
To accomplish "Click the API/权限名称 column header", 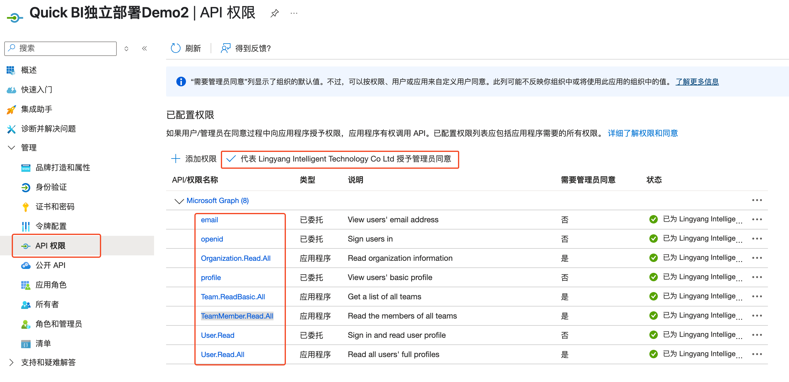I will point(195,180).
